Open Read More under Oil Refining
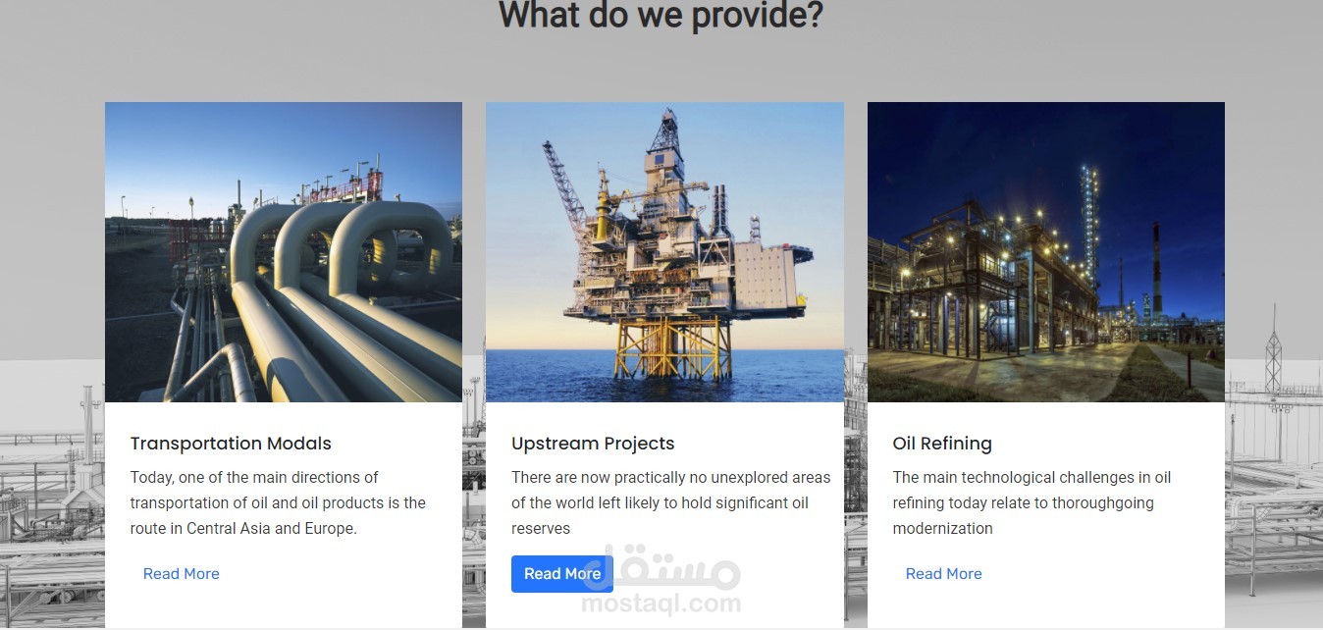 click(x=943, y=574)
